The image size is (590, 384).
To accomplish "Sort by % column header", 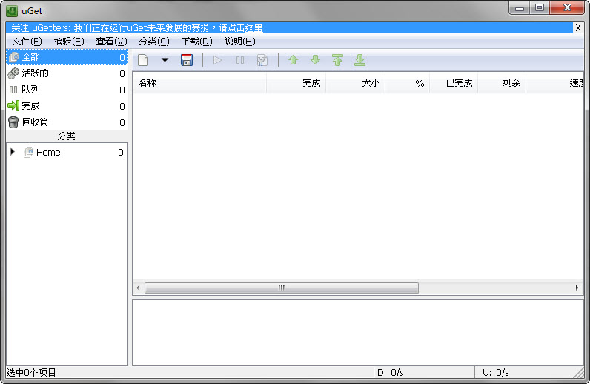I will (x=408, y=83).
